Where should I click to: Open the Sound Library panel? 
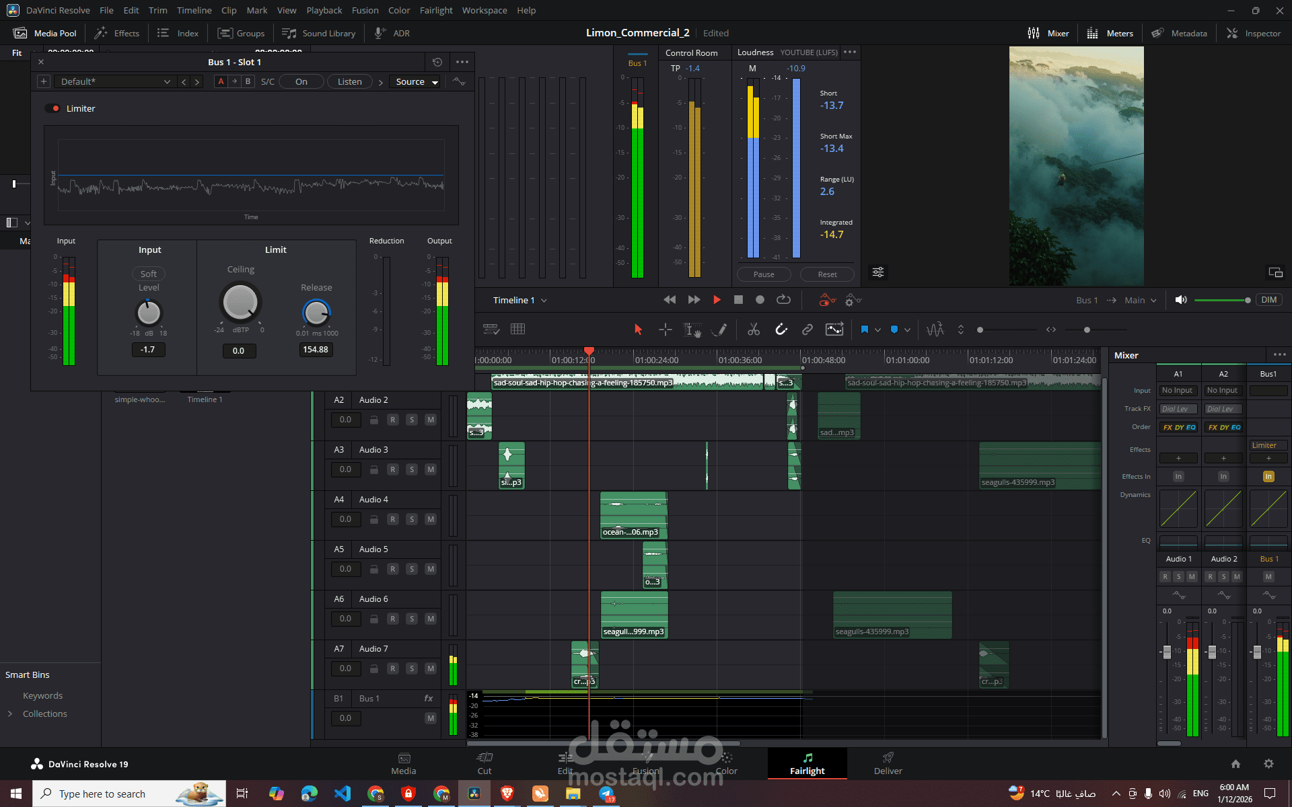click(319, 33)
